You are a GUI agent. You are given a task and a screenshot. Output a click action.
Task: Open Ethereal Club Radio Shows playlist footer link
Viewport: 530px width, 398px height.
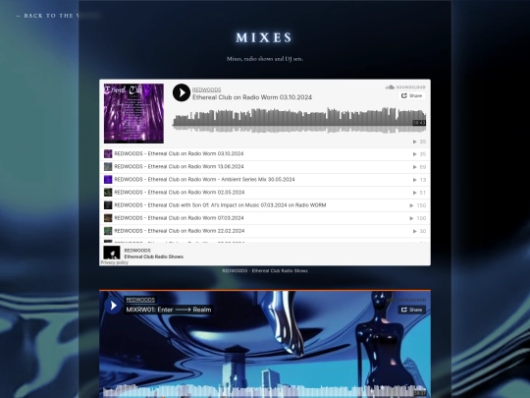(x=154, y=256)
